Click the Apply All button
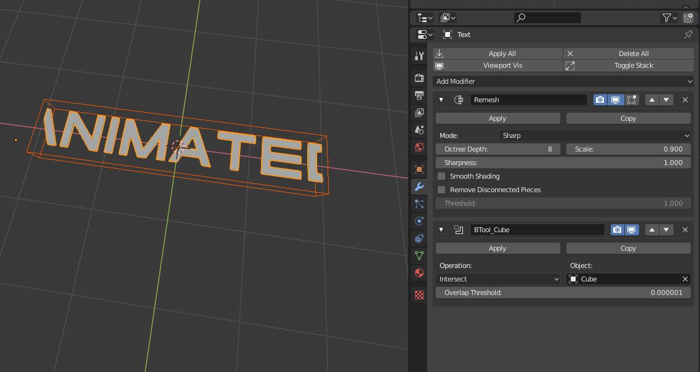Viewport: 700px width, 372px height. 497,54
